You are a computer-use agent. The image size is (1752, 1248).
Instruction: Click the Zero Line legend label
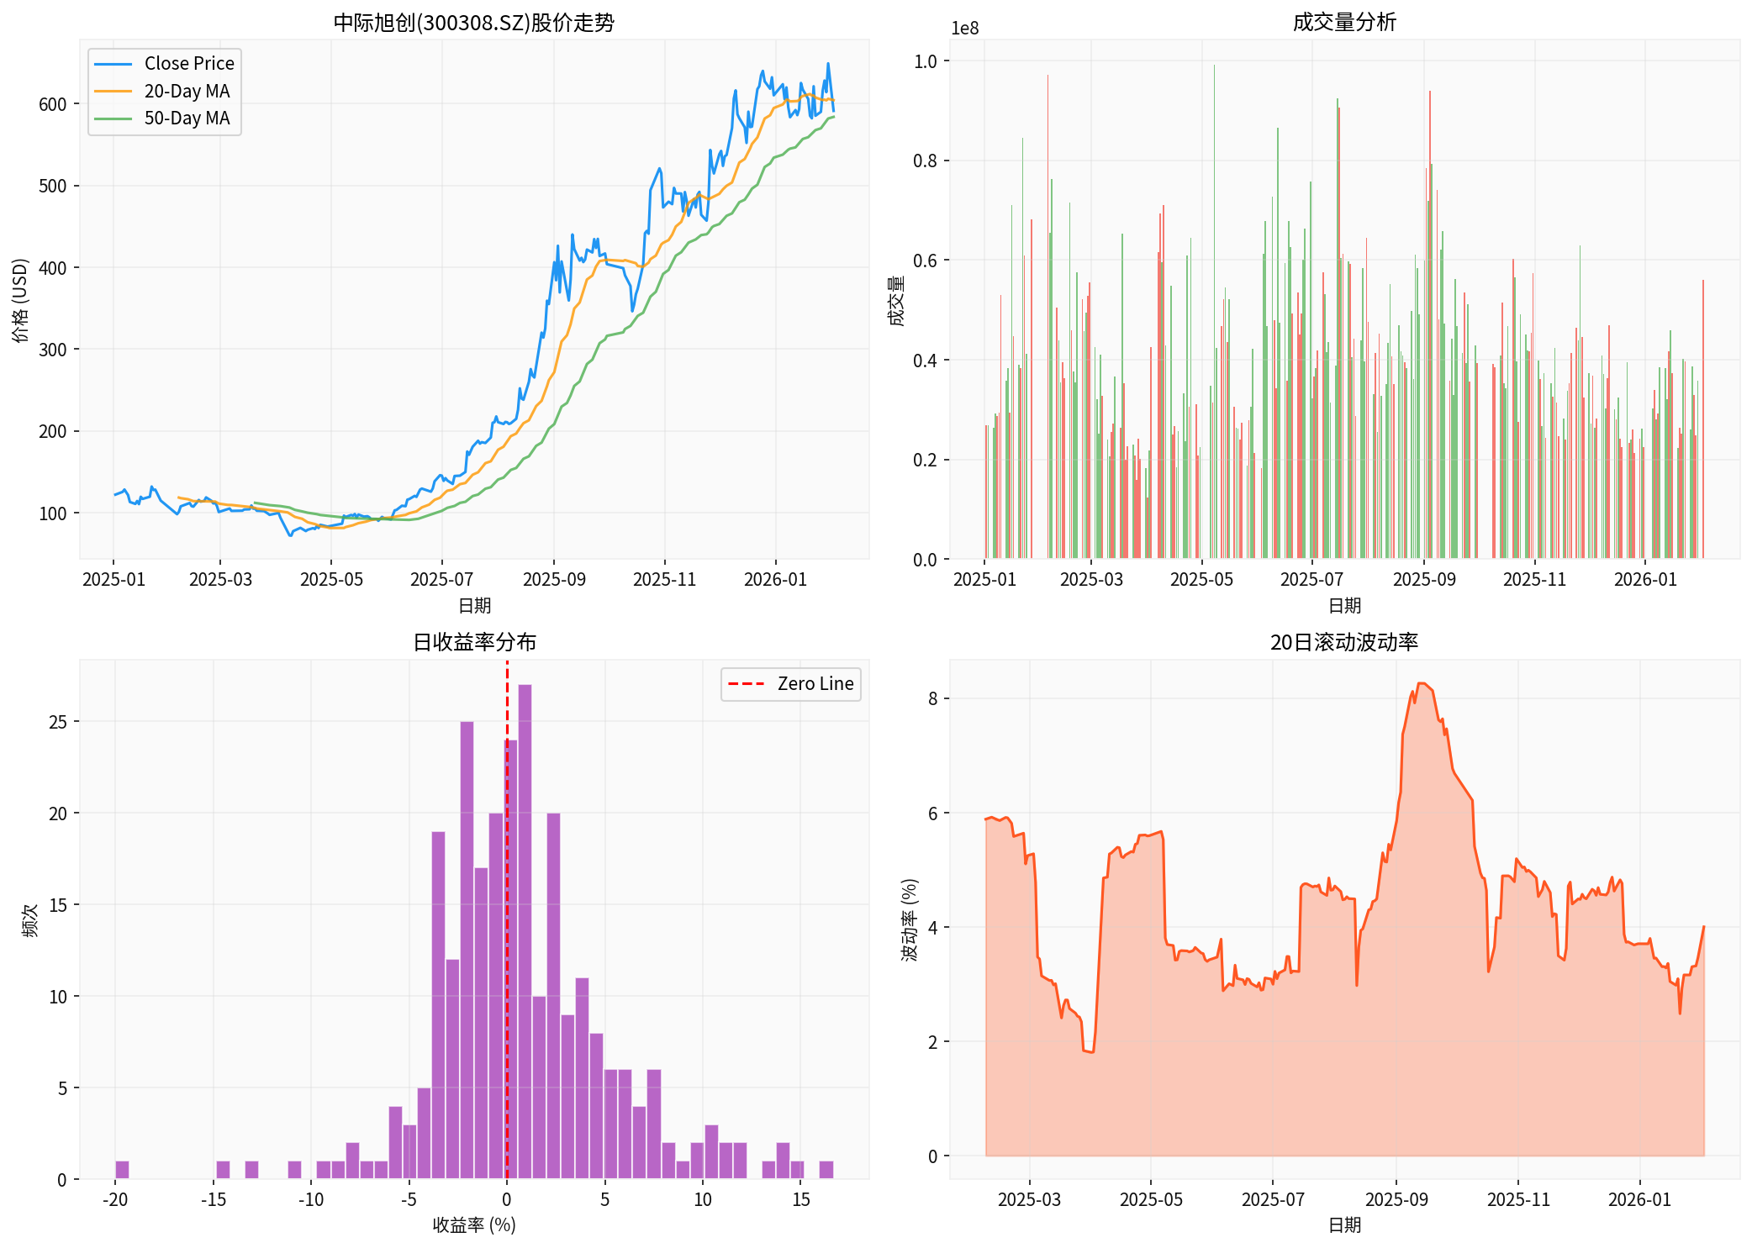click(x=815, y=684)
